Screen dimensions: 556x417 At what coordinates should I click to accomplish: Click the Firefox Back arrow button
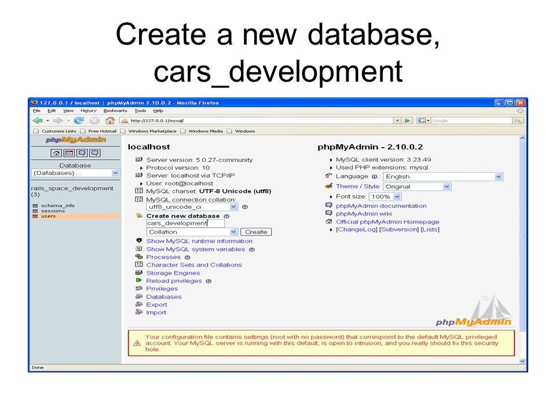[x=38, y=120]
